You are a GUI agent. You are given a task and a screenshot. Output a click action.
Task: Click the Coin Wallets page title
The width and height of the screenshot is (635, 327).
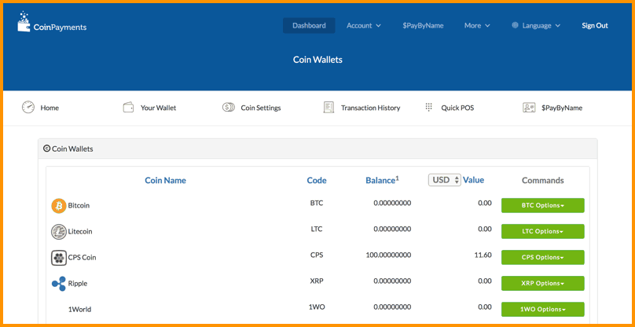point(318,60)
